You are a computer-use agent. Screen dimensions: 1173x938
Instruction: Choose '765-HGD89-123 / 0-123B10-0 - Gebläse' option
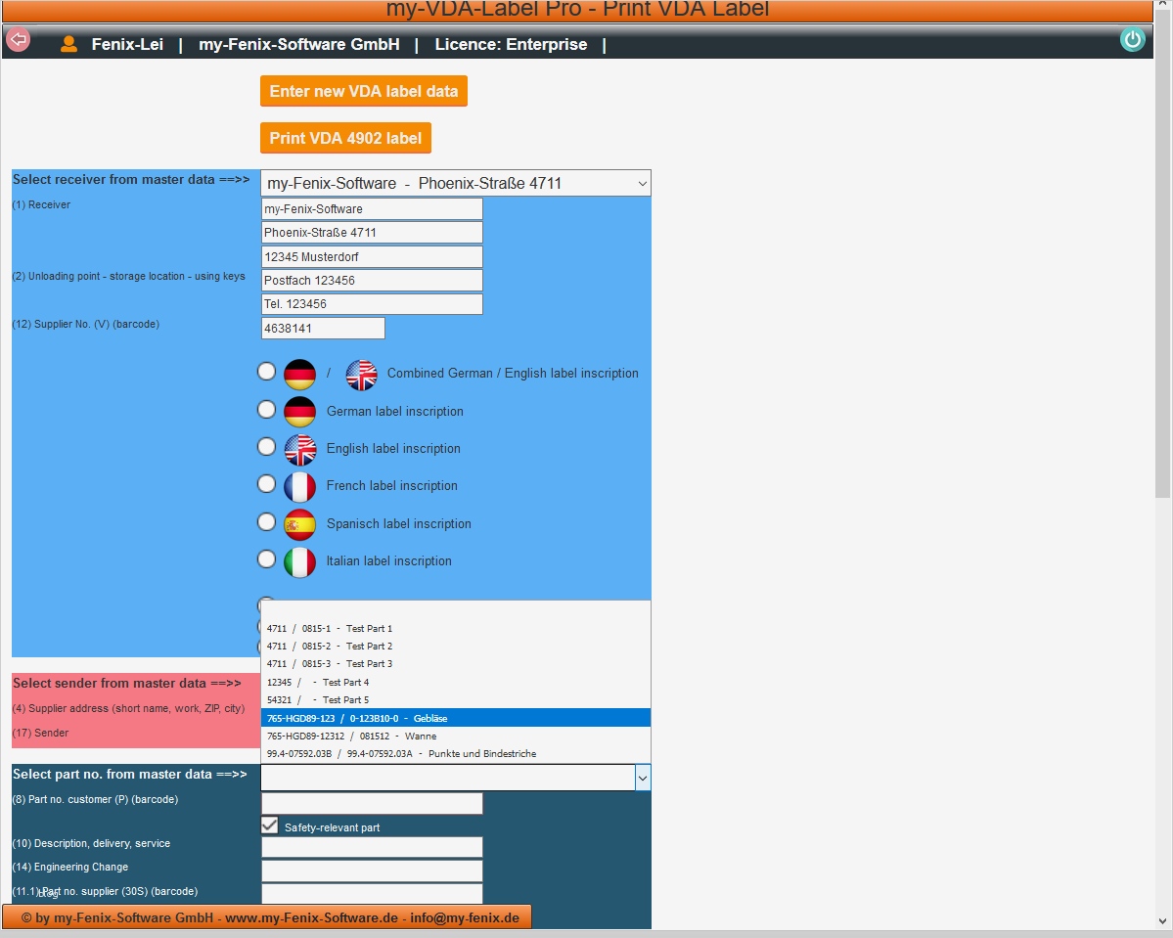pos(456,718)
